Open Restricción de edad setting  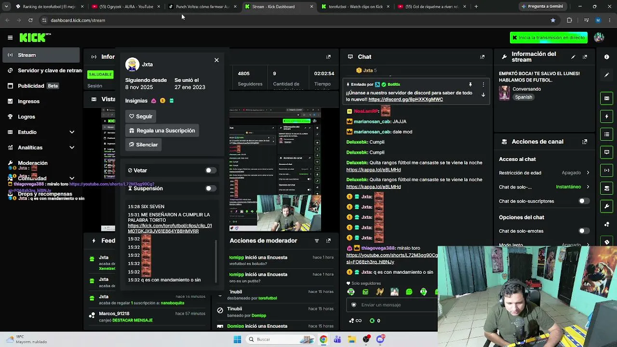[x=544, y=173]
